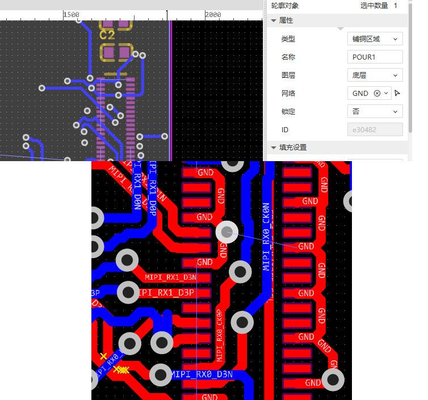Click the disabled ID field e30482
The image size is (428, 400).
pyautogui.click(x=375, y=130)
